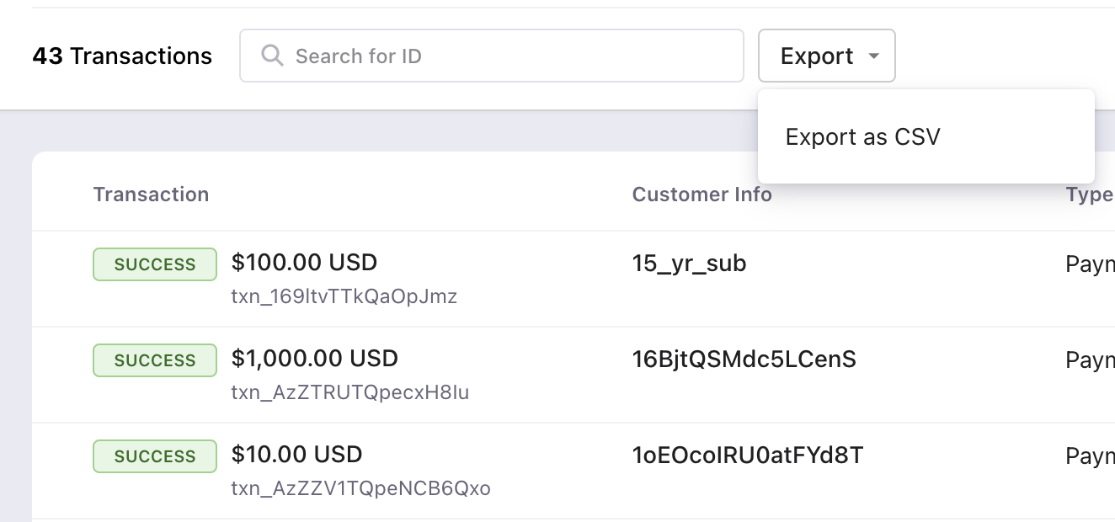Open transaction txn_AzZTRUTQpecxH8lu
The width and height of the screenshot is (1115, 522).
349,392
